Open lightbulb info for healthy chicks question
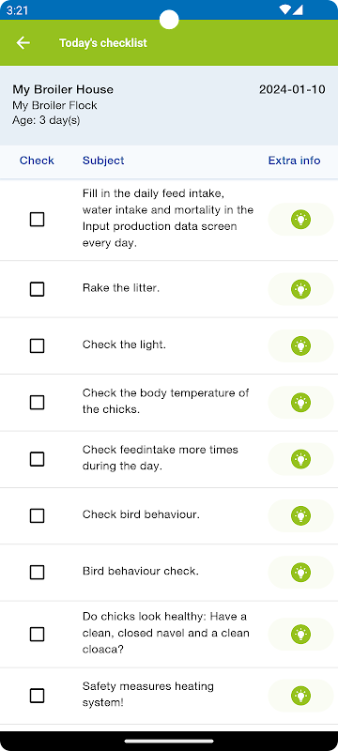Viewport: 338px width, 751px height. (x=300, y=635)
